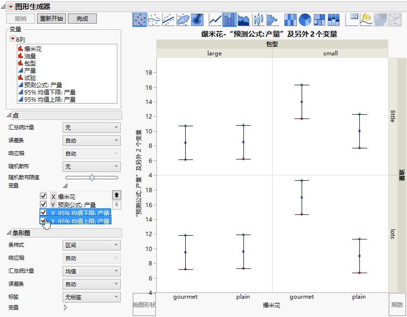
Task: Toggle the Y 预测公式: 产量 checkbox
Action: pyautogui.click(x=44, y=205)
